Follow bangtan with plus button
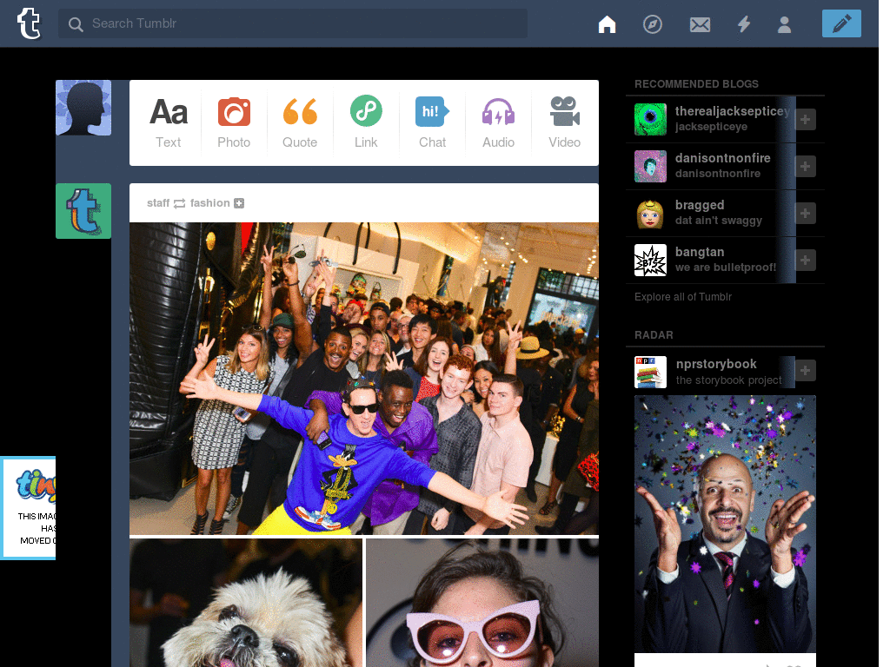This screenshot has height=667, width=890. [806, 261]
